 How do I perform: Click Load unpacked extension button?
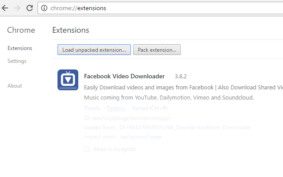point(94,50)
